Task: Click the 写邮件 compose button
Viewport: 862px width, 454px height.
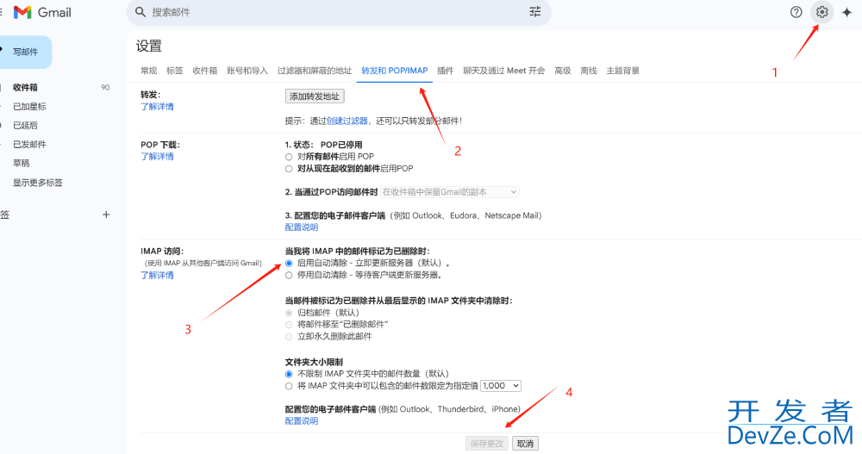Action: coord(26,52)
